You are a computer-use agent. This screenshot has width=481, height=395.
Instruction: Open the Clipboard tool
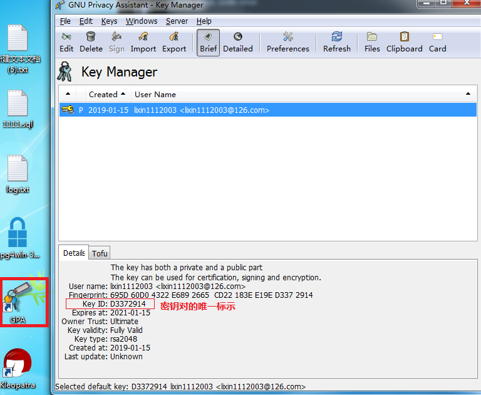click(x=405, y=43)
